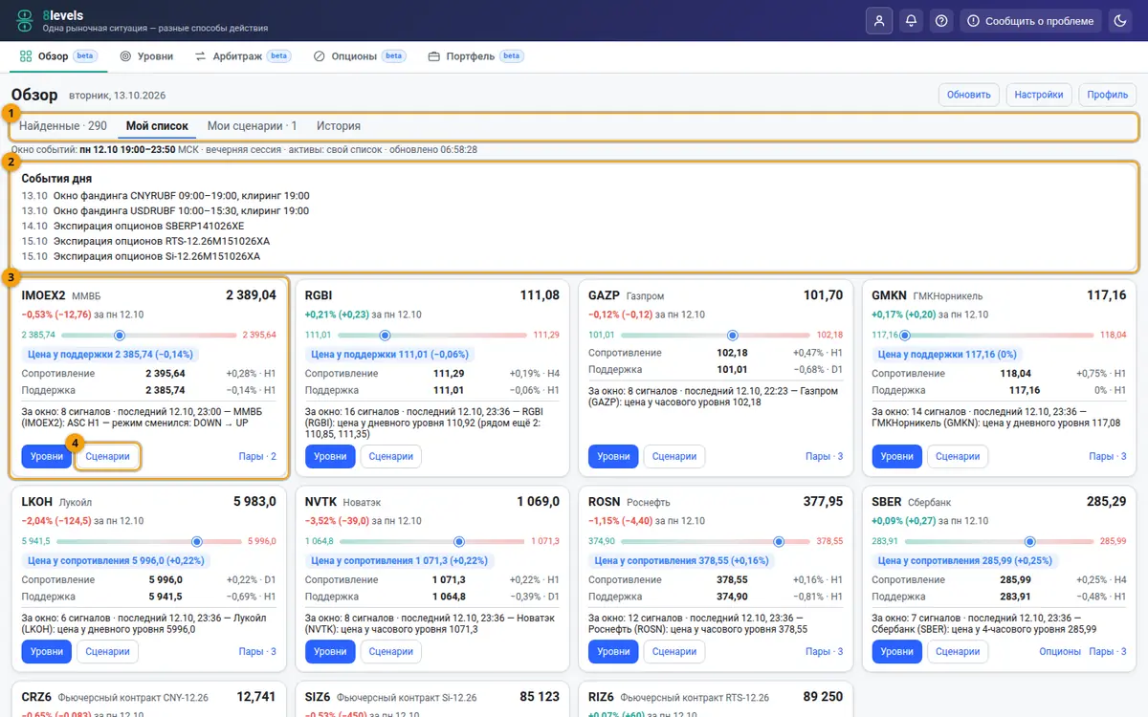Switch to the Уровни navigation tab
1148x717 pixels.
[x=146, y=56]
